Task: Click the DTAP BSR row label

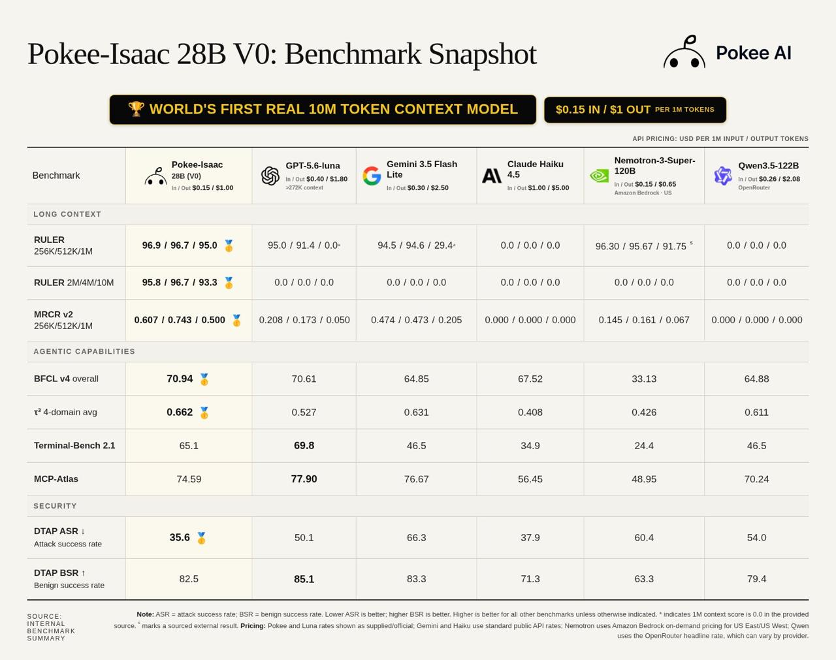Action: 69,578
